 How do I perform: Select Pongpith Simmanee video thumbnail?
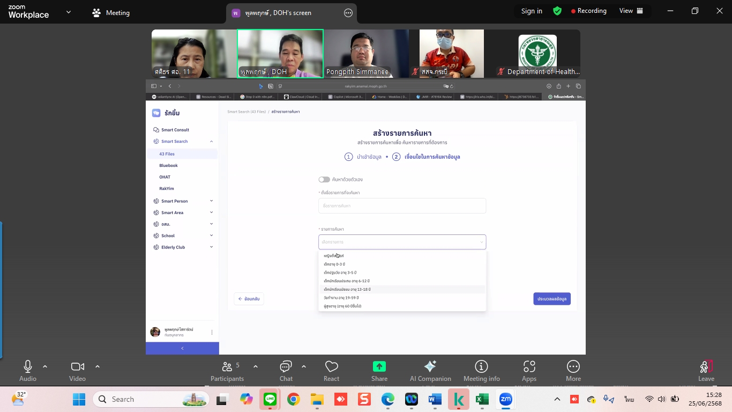pos(366,54)
